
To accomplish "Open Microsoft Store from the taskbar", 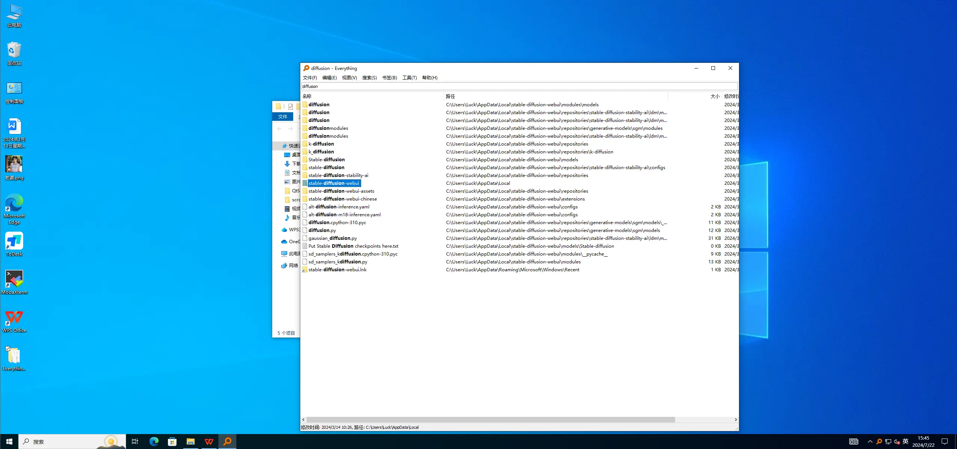I will [x=172, y=442].
